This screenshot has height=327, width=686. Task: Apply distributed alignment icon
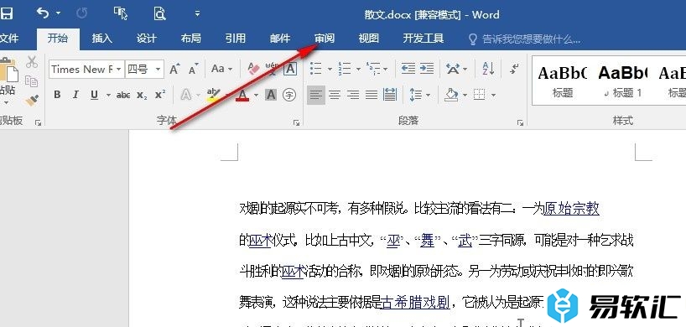coord(390,95)
